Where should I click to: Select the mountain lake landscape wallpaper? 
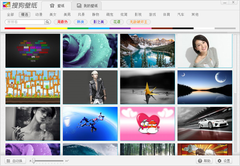(x=147, y=51)
